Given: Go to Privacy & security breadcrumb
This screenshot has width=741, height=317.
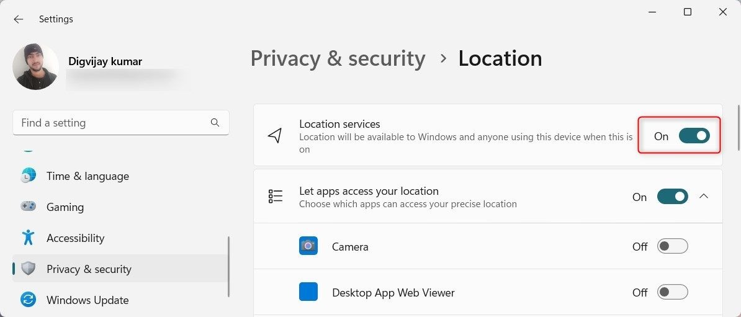Looking at the screenshot, I should click(338, 58).
